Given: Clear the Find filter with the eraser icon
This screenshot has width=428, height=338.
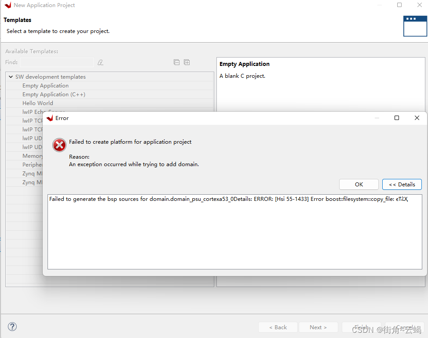Looking at the screenshot, I should tap(100, 62).
